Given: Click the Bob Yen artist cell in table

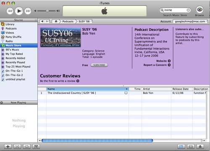Looking at the screenshot, I should tap(148, 93).
